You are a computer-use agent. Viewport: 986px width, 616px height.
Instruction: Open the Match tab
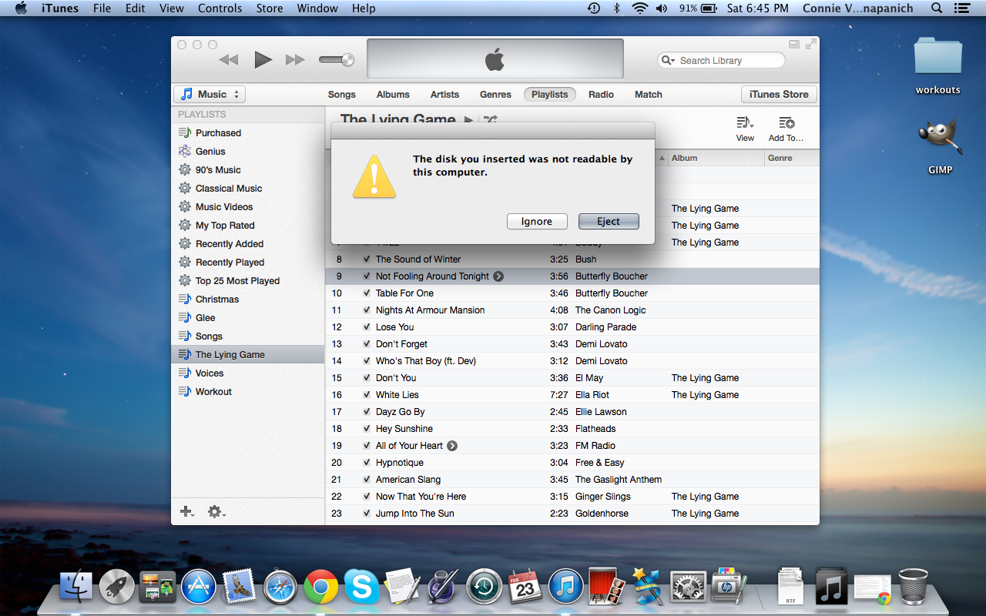[648, 94]
